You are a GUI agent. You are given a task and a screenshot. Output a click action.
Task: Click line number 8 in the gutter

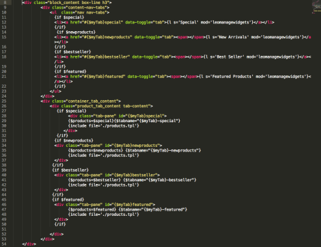[5, 3]
